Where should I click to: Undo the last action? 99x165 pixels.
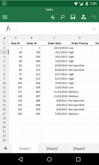click(x=94, y=17)
